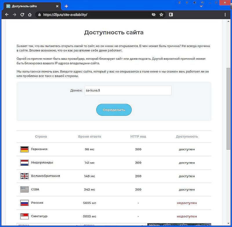Click the Germany flag icon
The height and width of the screenshot is (227, 232).
coord(24,149)
